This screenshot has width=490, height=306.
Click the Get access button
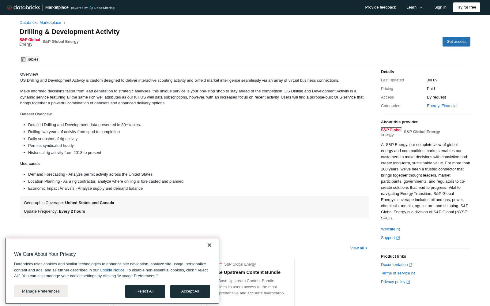click(x=456, y=42)
